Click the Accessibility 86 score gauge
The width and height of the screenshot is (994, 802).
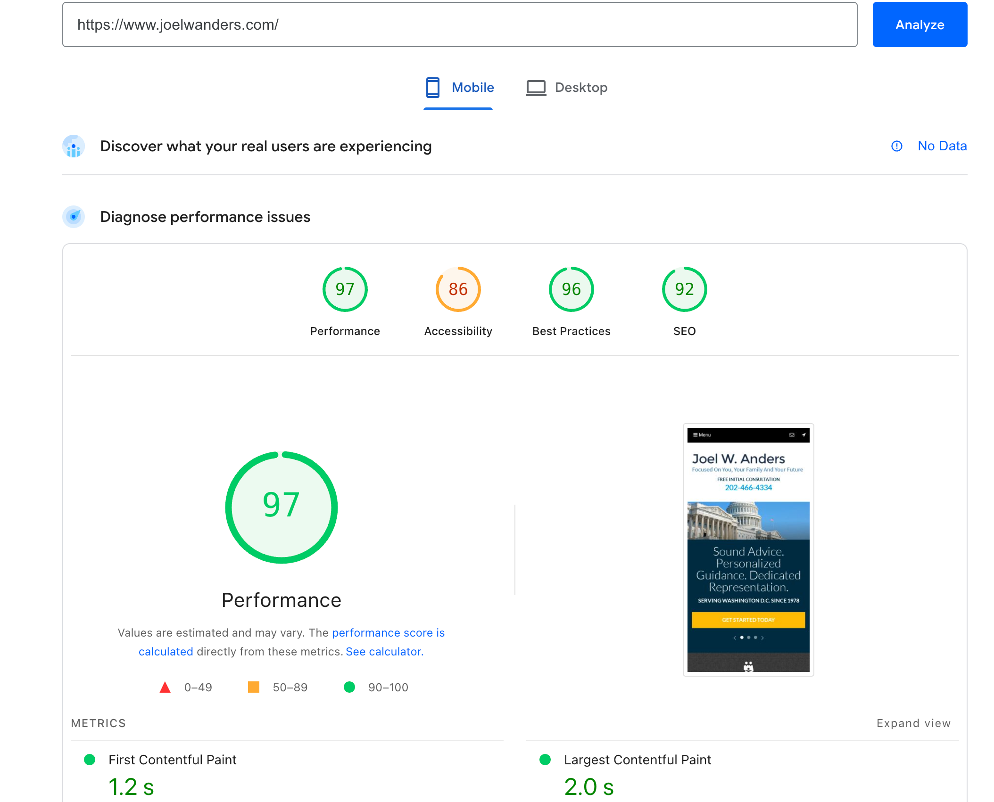458,289
